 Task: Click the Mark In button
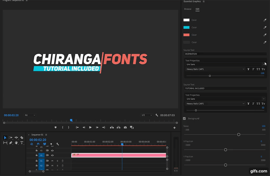click(x=62, y=127)
